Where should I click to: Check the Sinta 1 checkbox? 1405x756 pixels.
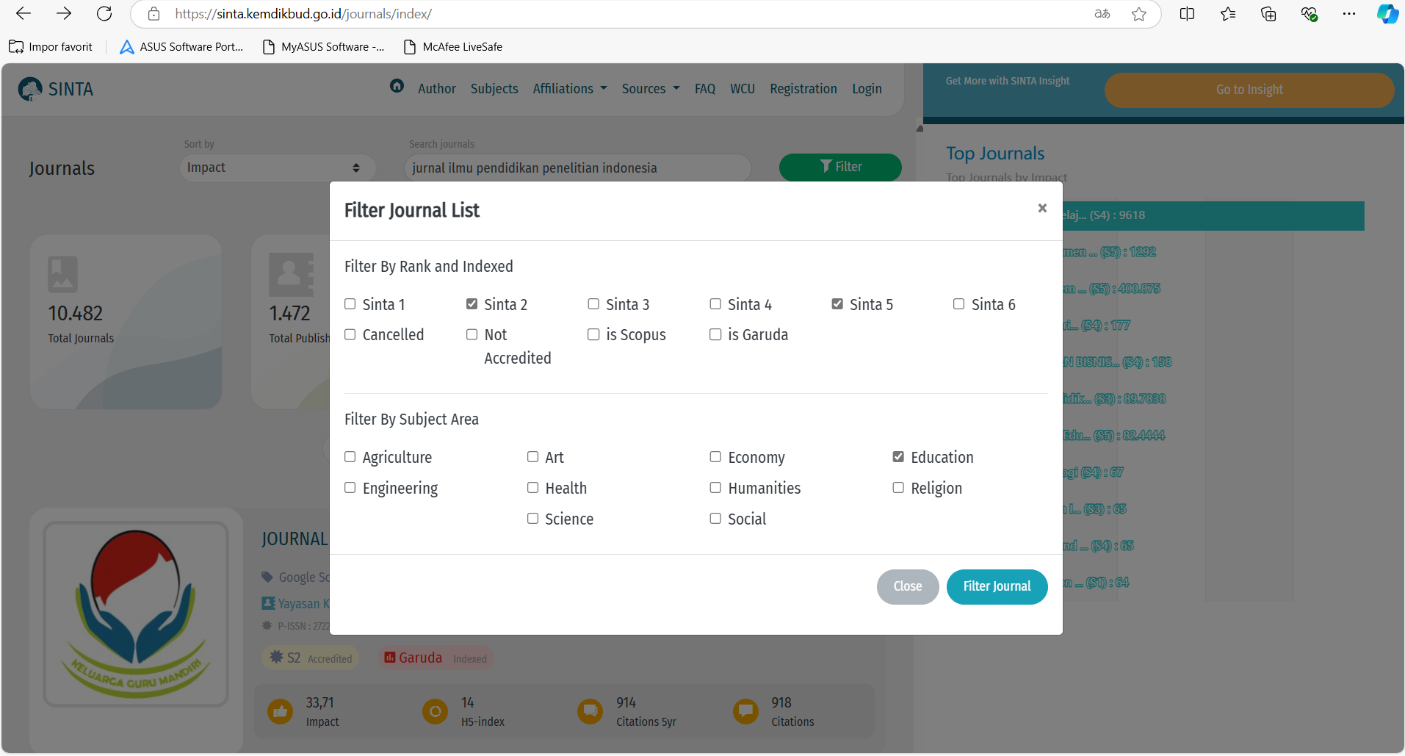pyautogui.click(x=350, y=304)
